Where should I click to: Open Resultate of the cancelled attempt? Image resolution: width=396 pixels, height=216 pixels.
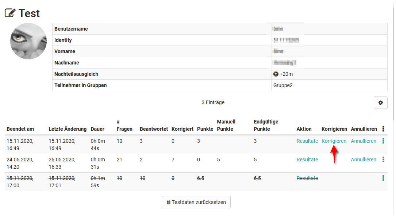[307, 178]
